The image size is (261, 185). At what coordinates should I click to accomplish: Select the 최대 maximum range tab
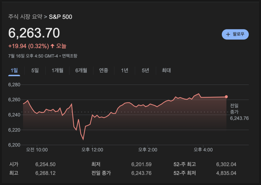click(x=166, y=70)
